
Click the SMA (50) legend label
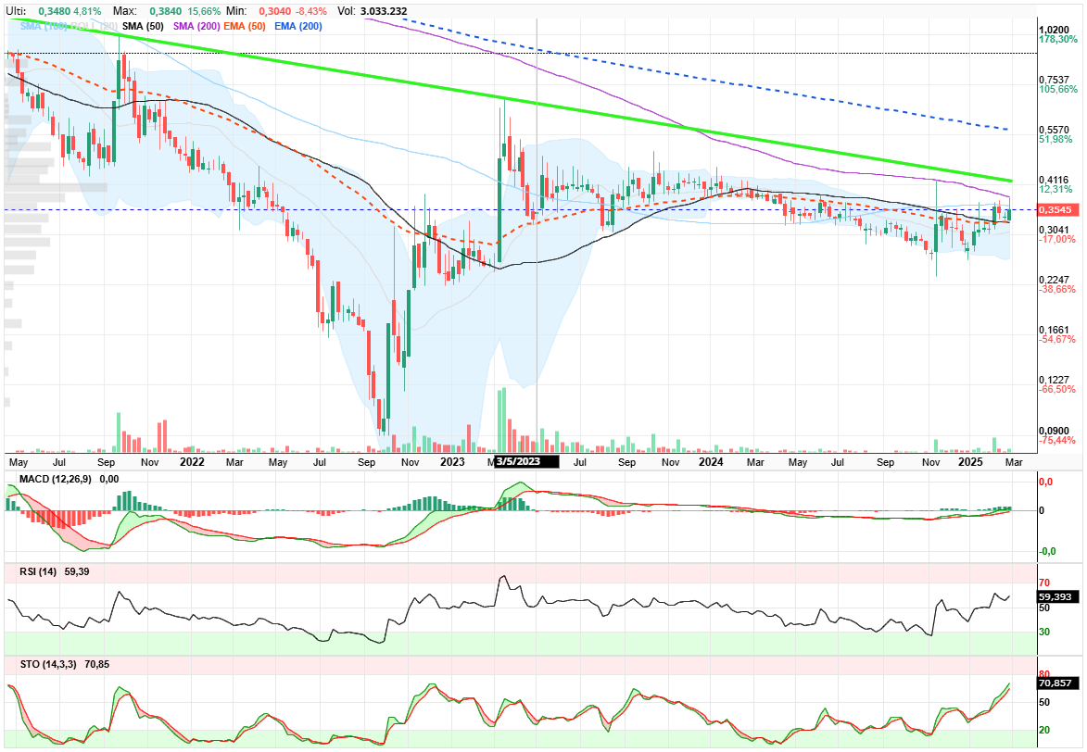[143, 26]
